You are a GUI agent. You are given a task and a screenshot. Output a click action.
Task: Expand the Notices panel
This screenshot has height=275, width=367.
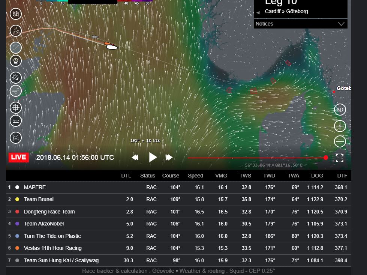tap(341, 24)
